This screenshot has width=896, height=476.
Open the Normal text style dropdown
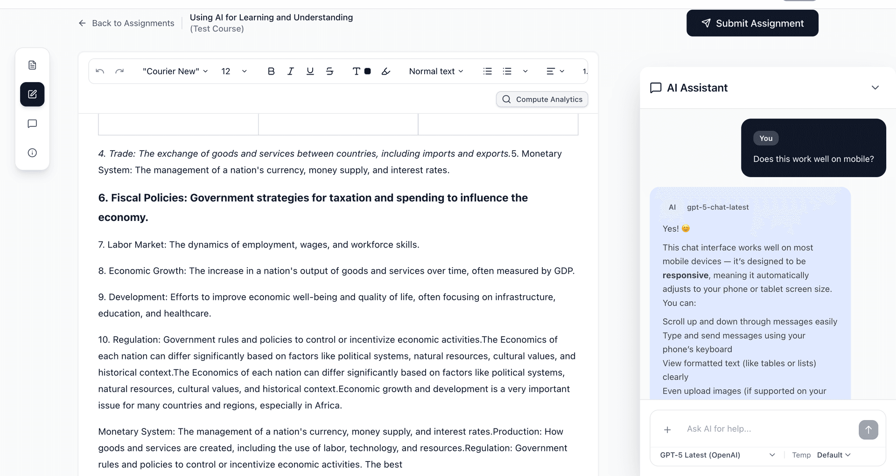click(435, 71)
